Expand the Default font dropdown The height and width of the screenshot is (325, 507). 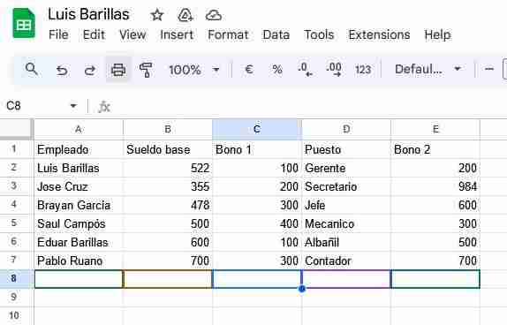point(428,69)
